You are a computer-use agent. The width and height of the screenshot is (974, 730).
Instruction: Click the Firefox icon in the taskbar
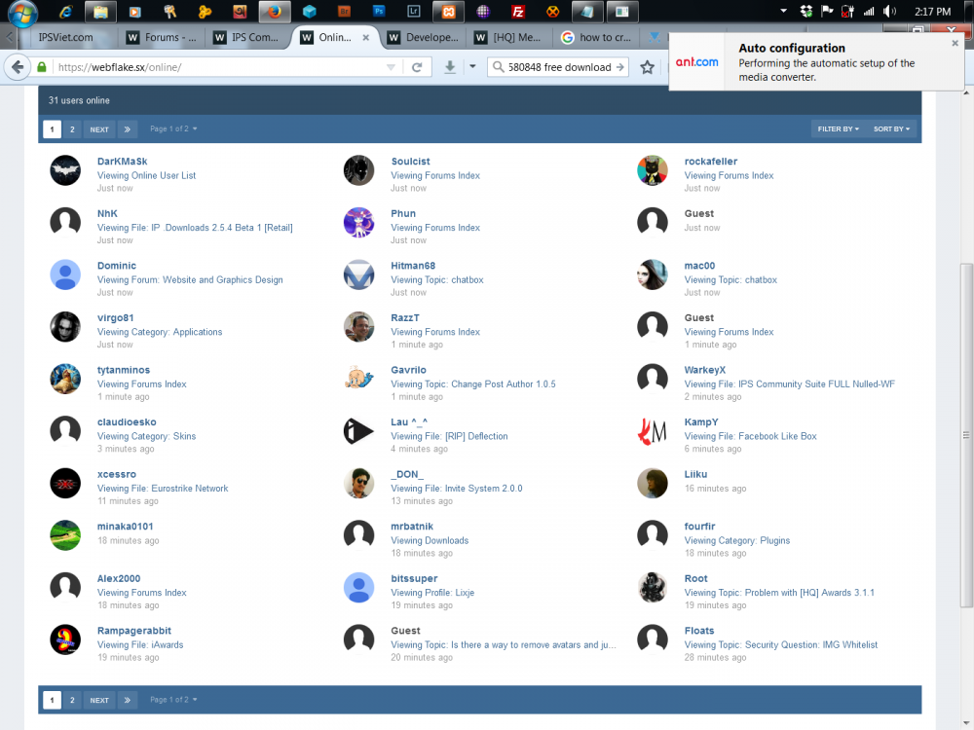[274, 13]
